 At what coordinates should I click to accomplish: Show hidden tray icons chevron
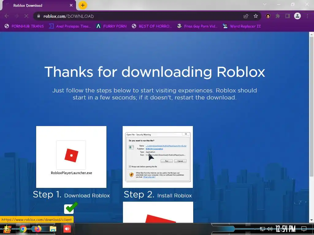click(255, 229)
